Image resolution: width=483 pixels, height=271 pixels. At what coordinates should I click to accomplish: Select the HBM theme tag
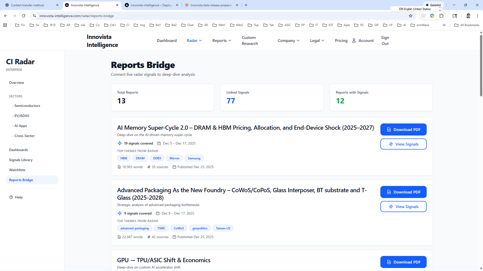124,158
